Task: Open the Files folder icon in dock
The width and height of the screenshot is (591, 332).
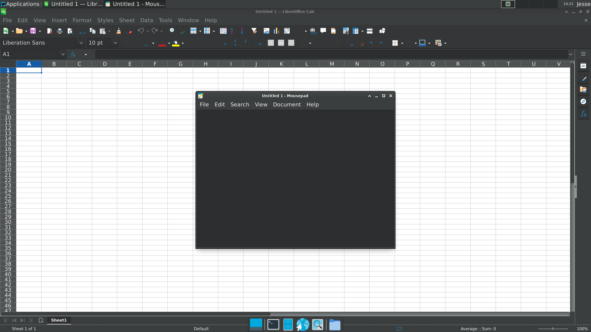Action: coord(335,325)
